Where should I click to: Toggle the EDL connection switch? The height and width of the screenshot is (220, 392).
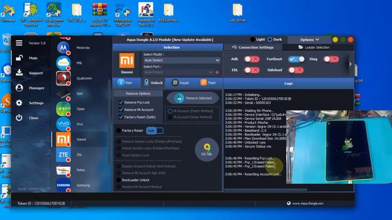[252, 70]
